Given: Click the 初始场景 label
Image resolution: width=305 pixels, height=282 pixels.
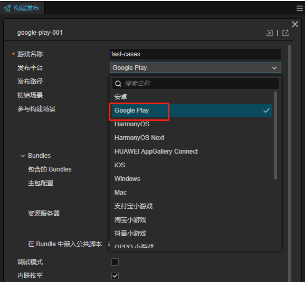Looking at the screenshot, I should (x=30, y=95).
